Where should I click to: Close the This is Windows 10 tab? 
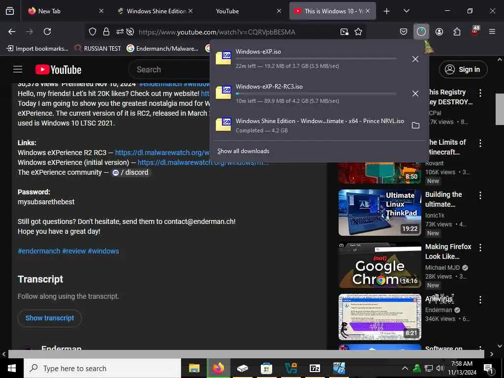(368, 11)
